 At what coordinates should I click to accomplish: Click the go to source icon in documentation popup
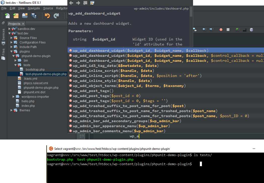tap(92, 3)
